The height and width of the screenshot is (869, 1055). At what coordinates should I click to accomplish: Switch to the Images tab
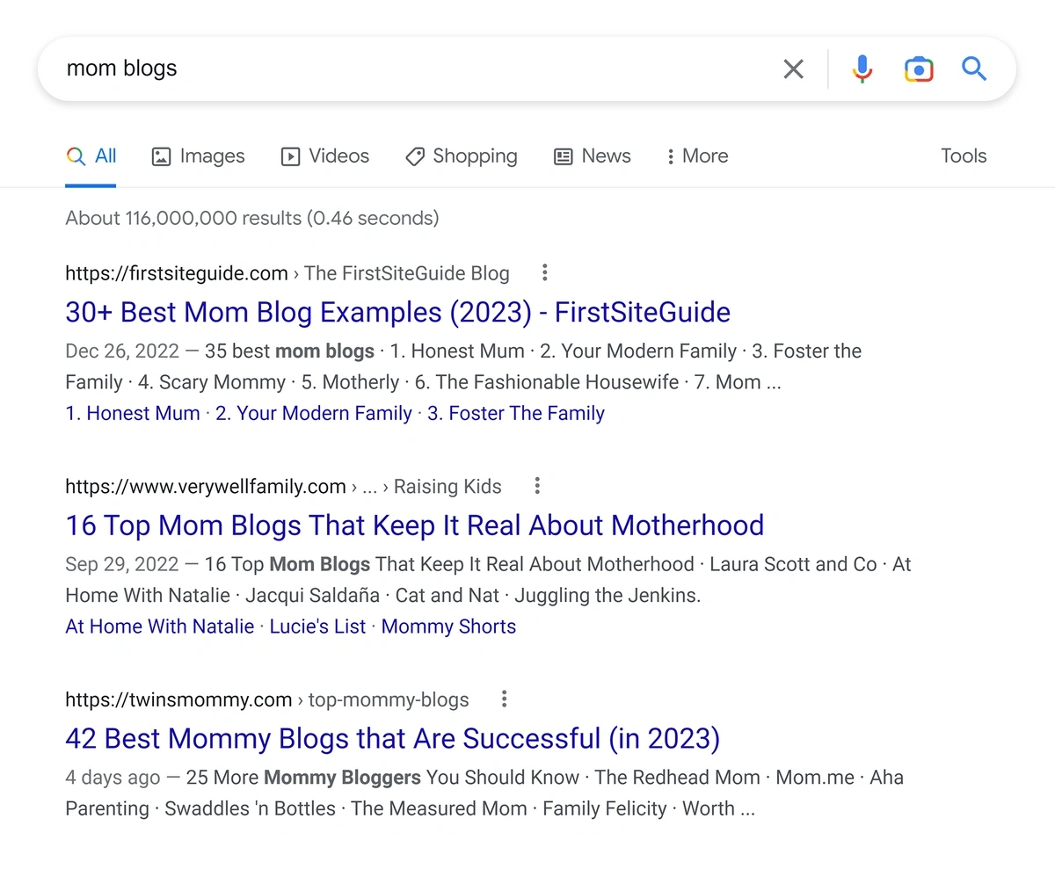pyautogui.click(x=198, y=156)
